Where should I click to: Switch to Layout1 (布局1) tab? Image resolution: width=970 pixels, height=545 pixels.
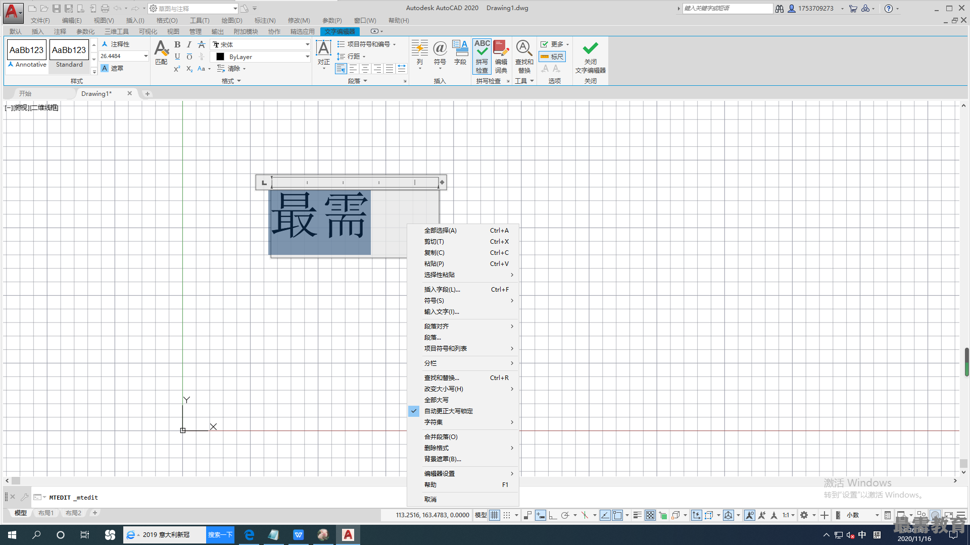[46, 513]
